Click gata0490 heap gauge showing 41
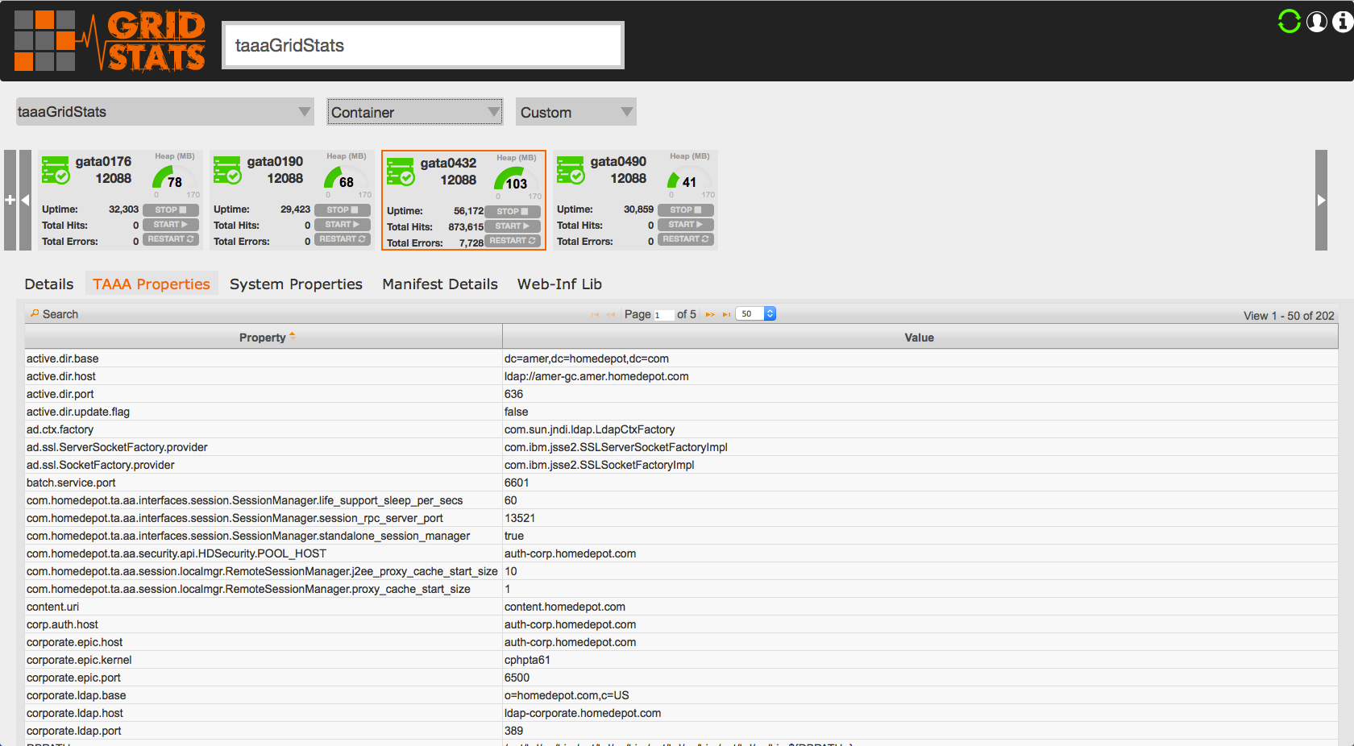This screenshot has height=746, width=1354. [x=689, y=177]
